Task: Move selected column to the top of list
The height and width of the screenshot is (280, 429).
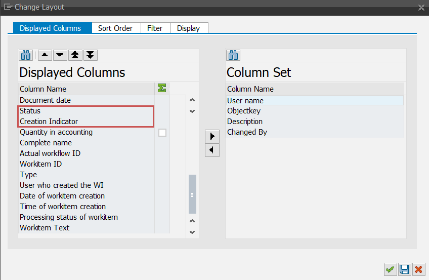Action: 75,55
